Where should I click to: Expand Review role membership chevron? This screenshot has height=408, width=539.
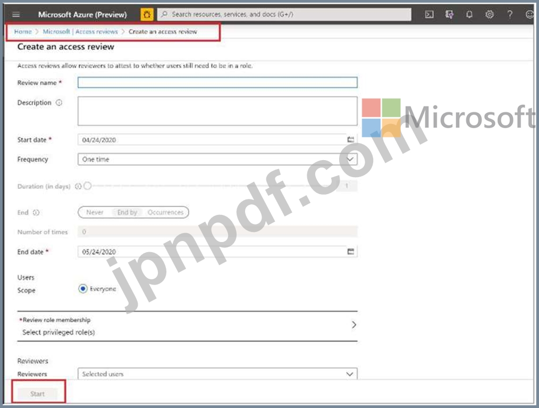click(353, 324)
